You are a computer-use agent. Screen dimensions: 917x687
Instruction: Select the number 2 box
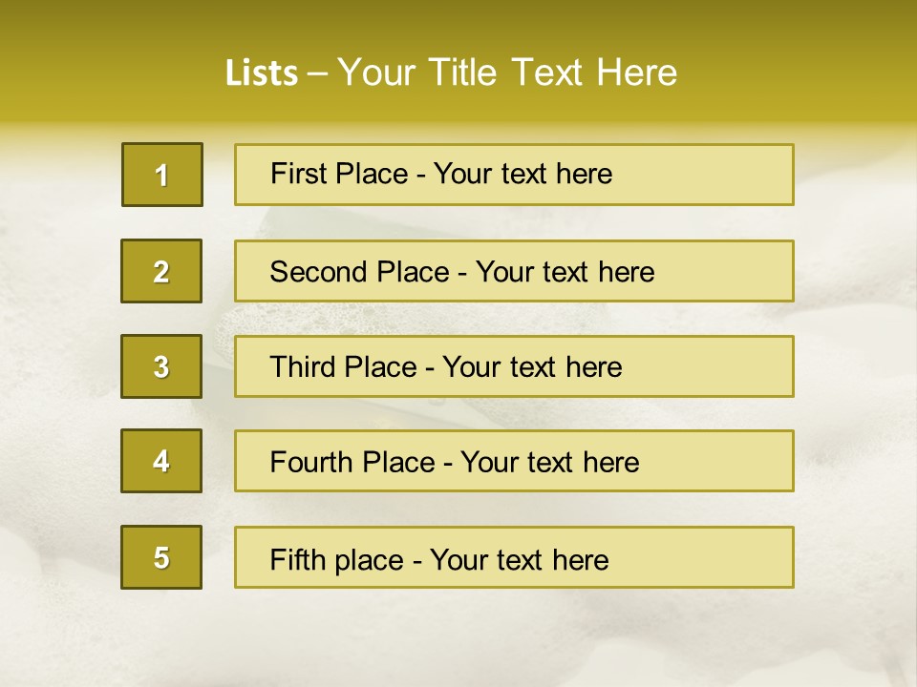(161, 271)
